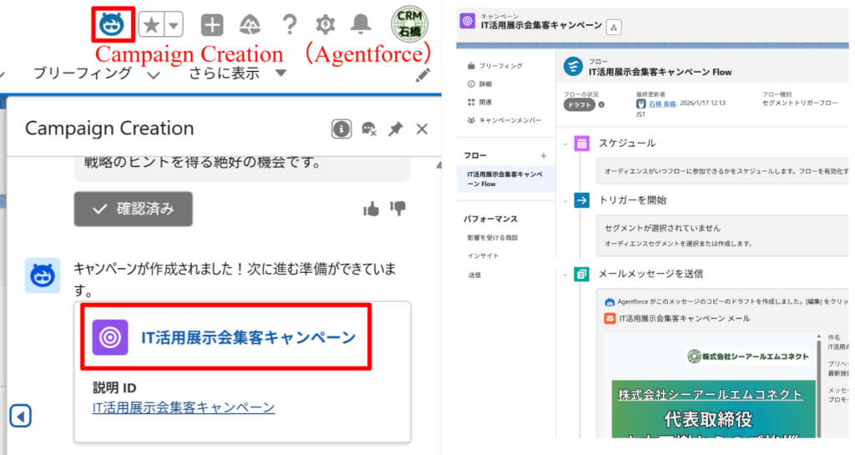Click the トリガーを開始 arrow icon
The image size is (855, 455).
[582, 200]
